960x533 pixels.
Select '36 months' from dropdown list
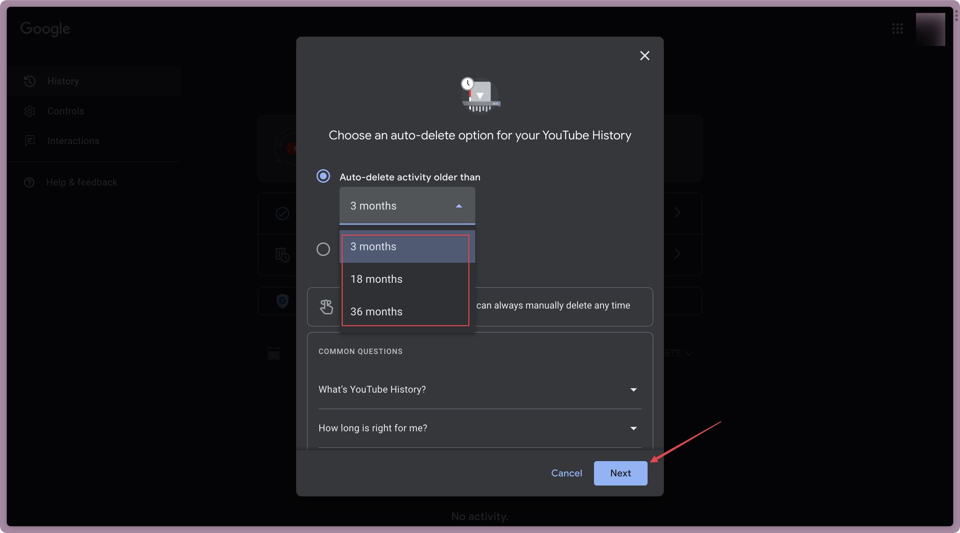376,312
